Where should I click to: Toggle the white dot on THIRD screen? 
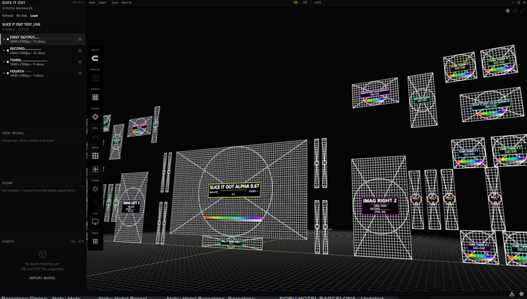click(x=8, y=62)
